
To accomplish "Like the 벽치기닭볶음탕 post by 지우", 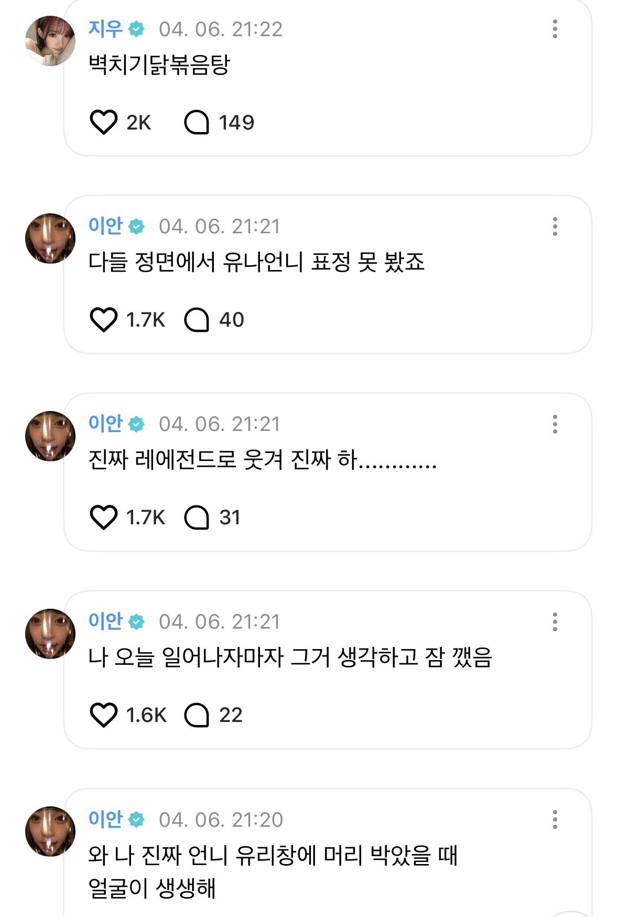I will (104, 122).
